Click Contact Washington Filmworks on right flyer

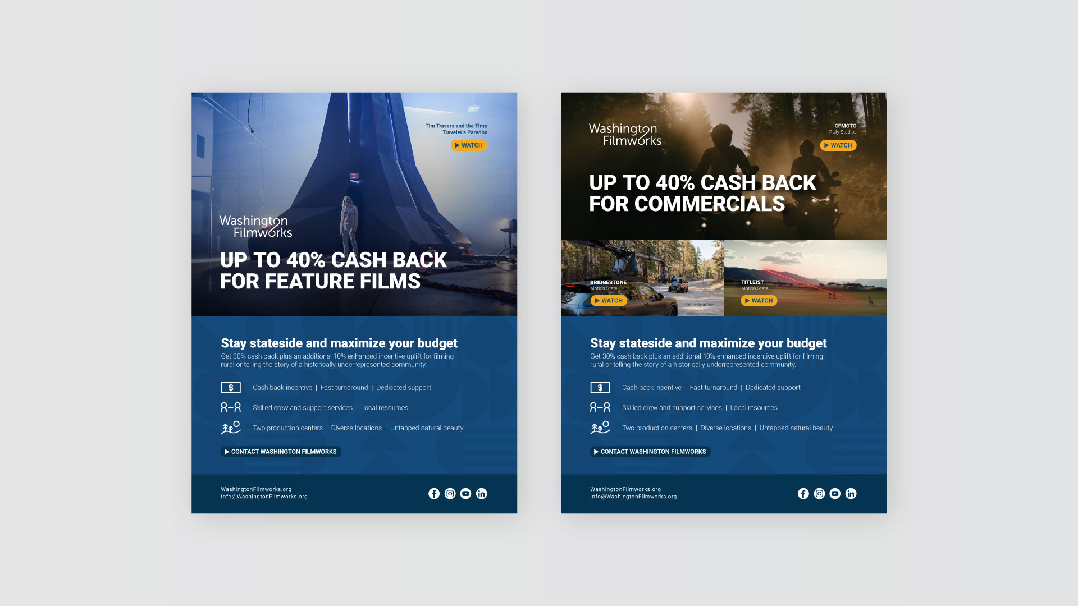(x=650, y=452)
